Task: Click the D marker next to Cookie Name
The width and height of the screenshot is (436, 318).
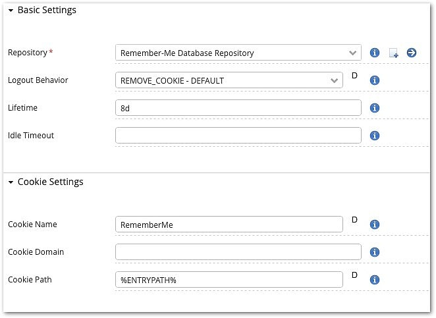Action: (354, 220)
